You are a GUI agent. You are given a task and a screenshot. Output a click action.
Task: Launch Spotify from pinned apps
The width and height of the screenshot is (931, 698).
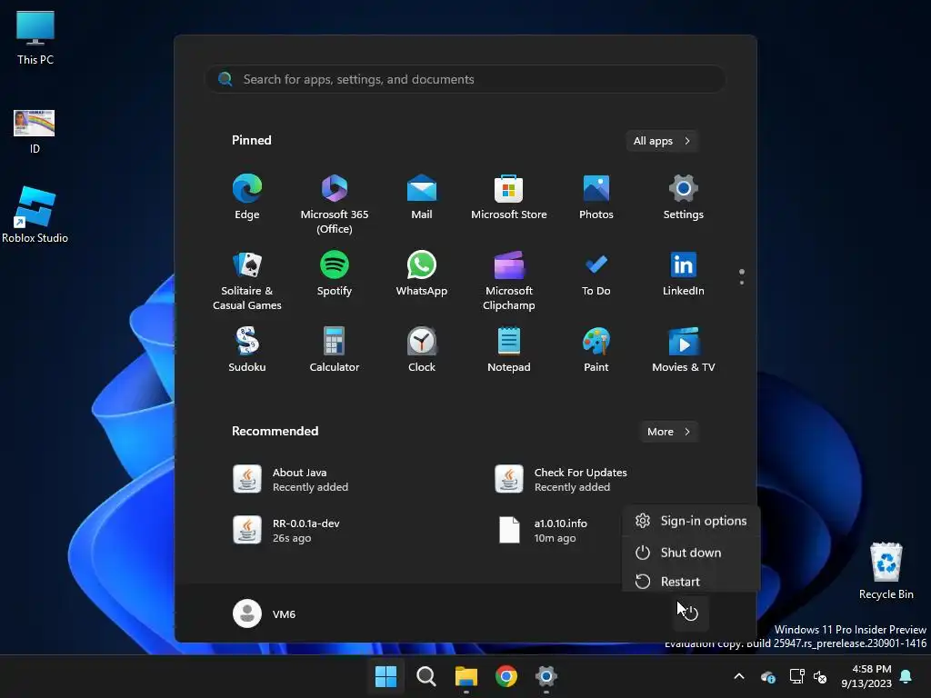point(335,274)
